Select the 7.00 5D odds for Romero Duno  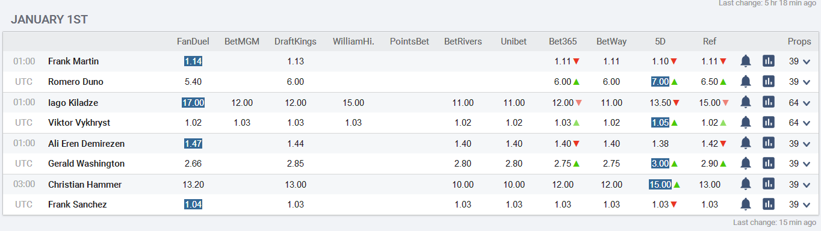point(660,82)
